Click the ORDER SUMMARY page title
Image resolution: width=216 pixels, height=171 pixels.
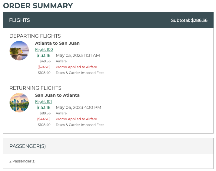(x=38, y=5)
